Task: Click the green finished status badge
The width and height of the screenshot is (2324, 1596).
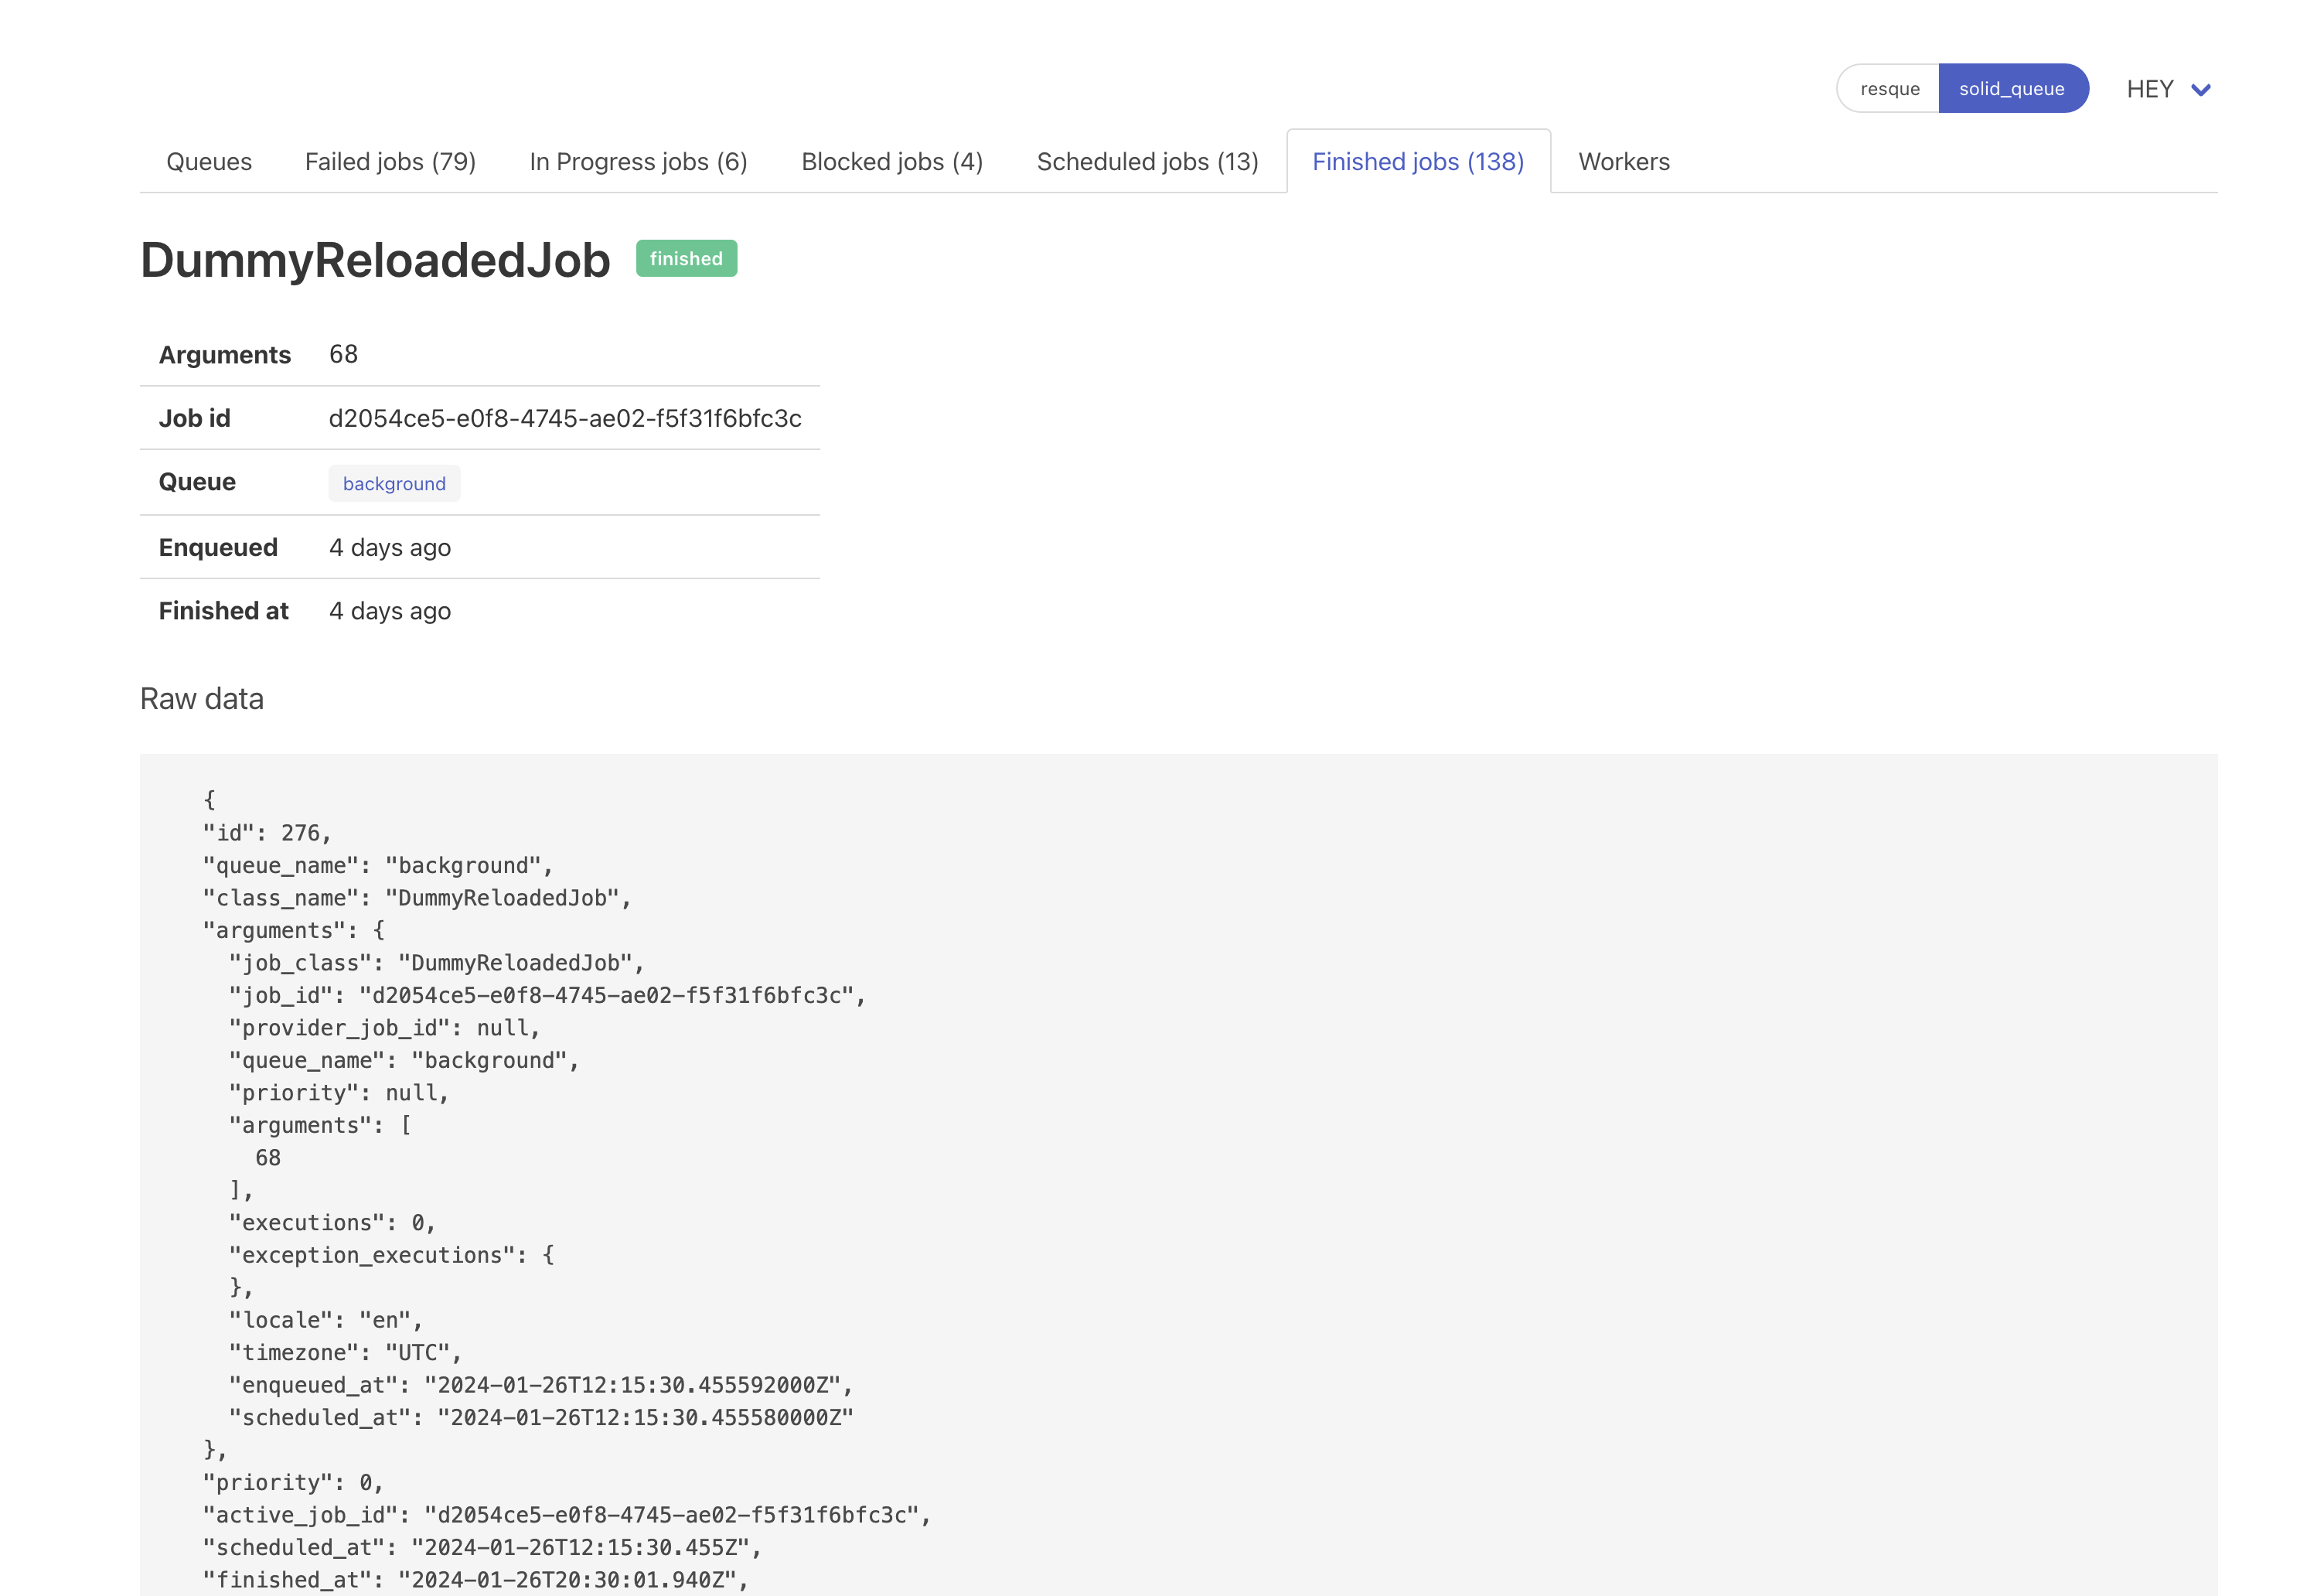Action: coord(686,259)
